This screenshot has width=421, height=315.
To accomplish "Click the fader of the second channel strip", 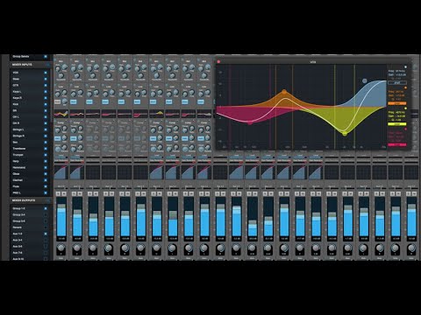I will coord(77,217).
